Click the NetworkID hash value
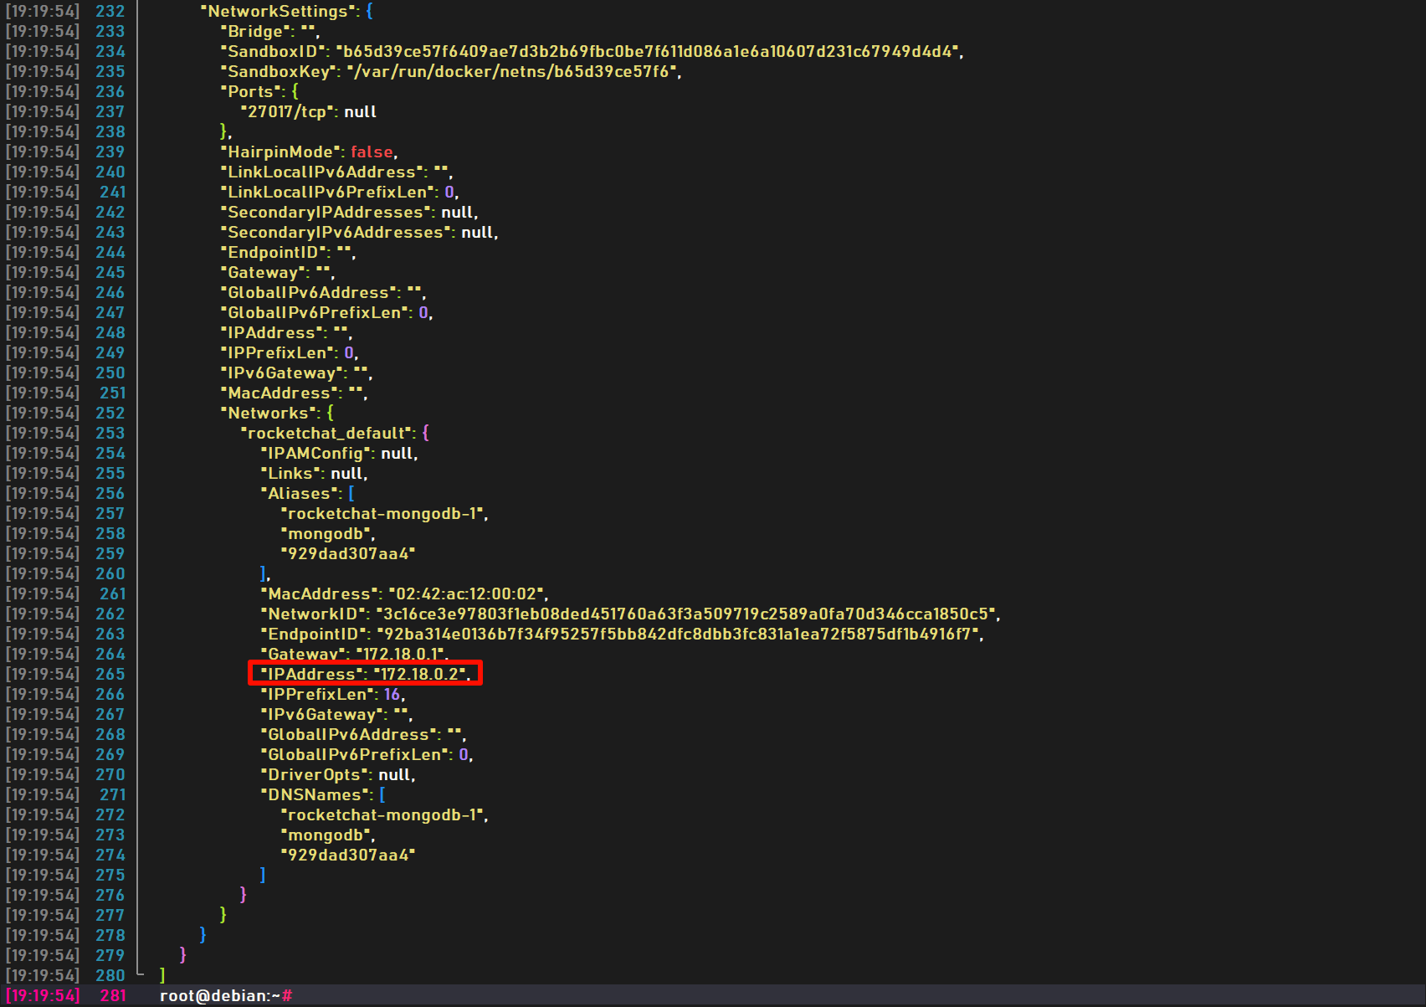Viewport: 1426px width, 1007px height. coord(685,614)
